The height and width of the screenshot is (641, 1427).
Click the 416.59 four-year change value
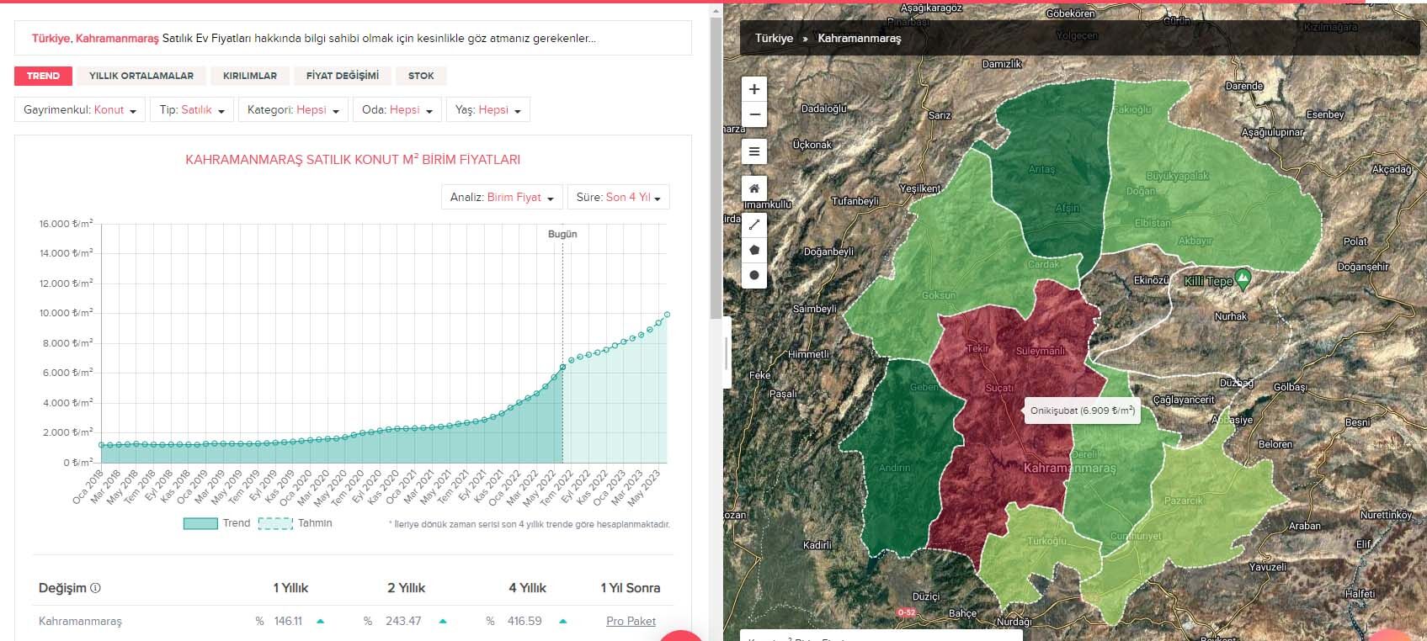pos(524,622)
